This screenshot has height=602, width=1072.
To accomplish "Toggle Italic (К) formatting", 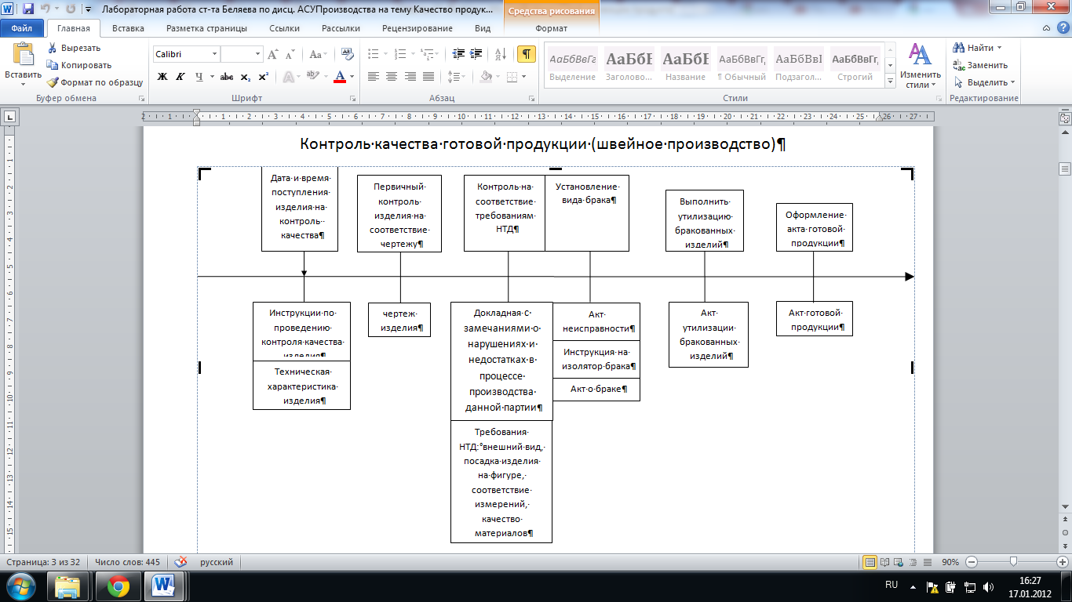I will (x=180, y=77).
